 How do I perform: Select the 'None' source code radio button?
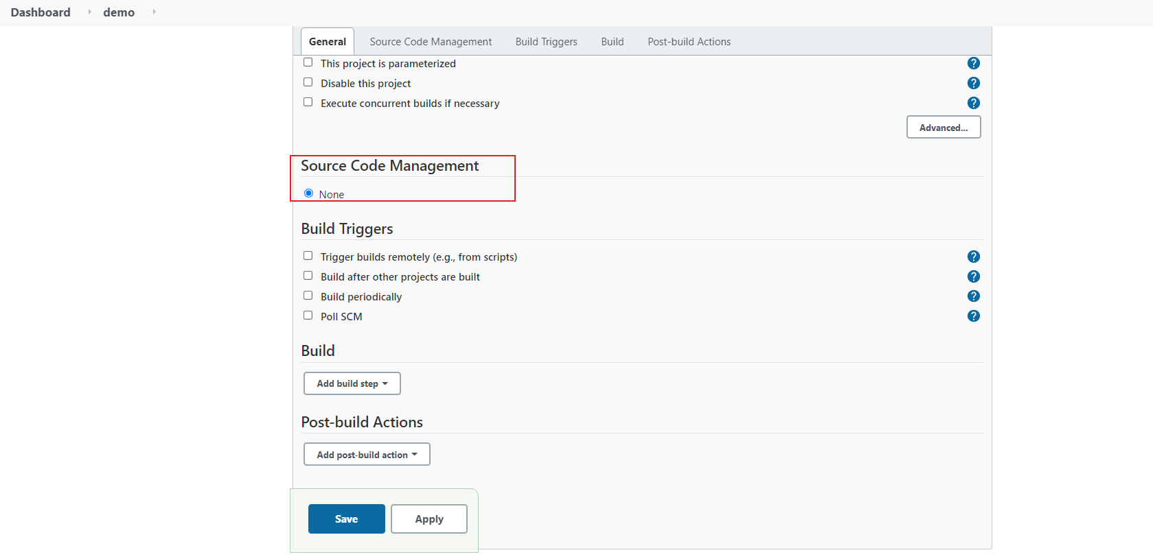[309, 193]
